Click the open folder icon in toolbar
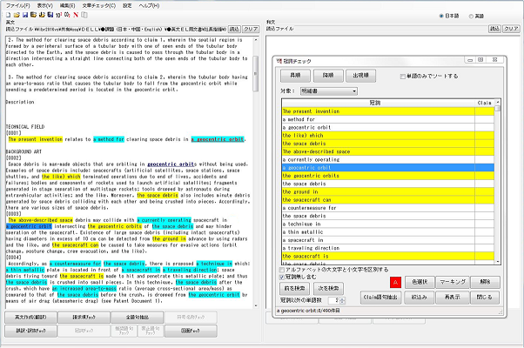Image resolution: width=524 pixels, height=348 pixels. [17, 15]
